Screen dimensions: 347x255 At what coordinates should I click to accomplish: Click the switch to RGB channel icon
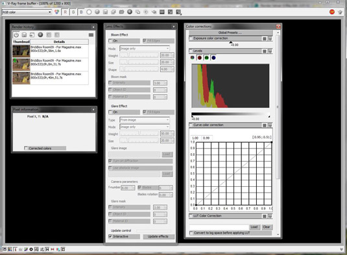57,12
